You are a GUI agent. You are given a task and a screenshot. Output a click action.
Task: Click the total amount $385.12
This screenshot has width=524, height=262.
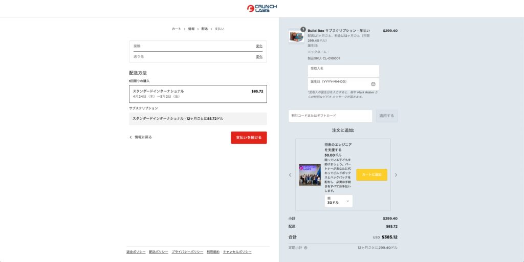point(389,237)
